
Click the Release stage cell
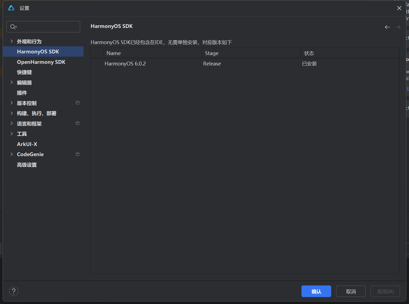(212, 64)
